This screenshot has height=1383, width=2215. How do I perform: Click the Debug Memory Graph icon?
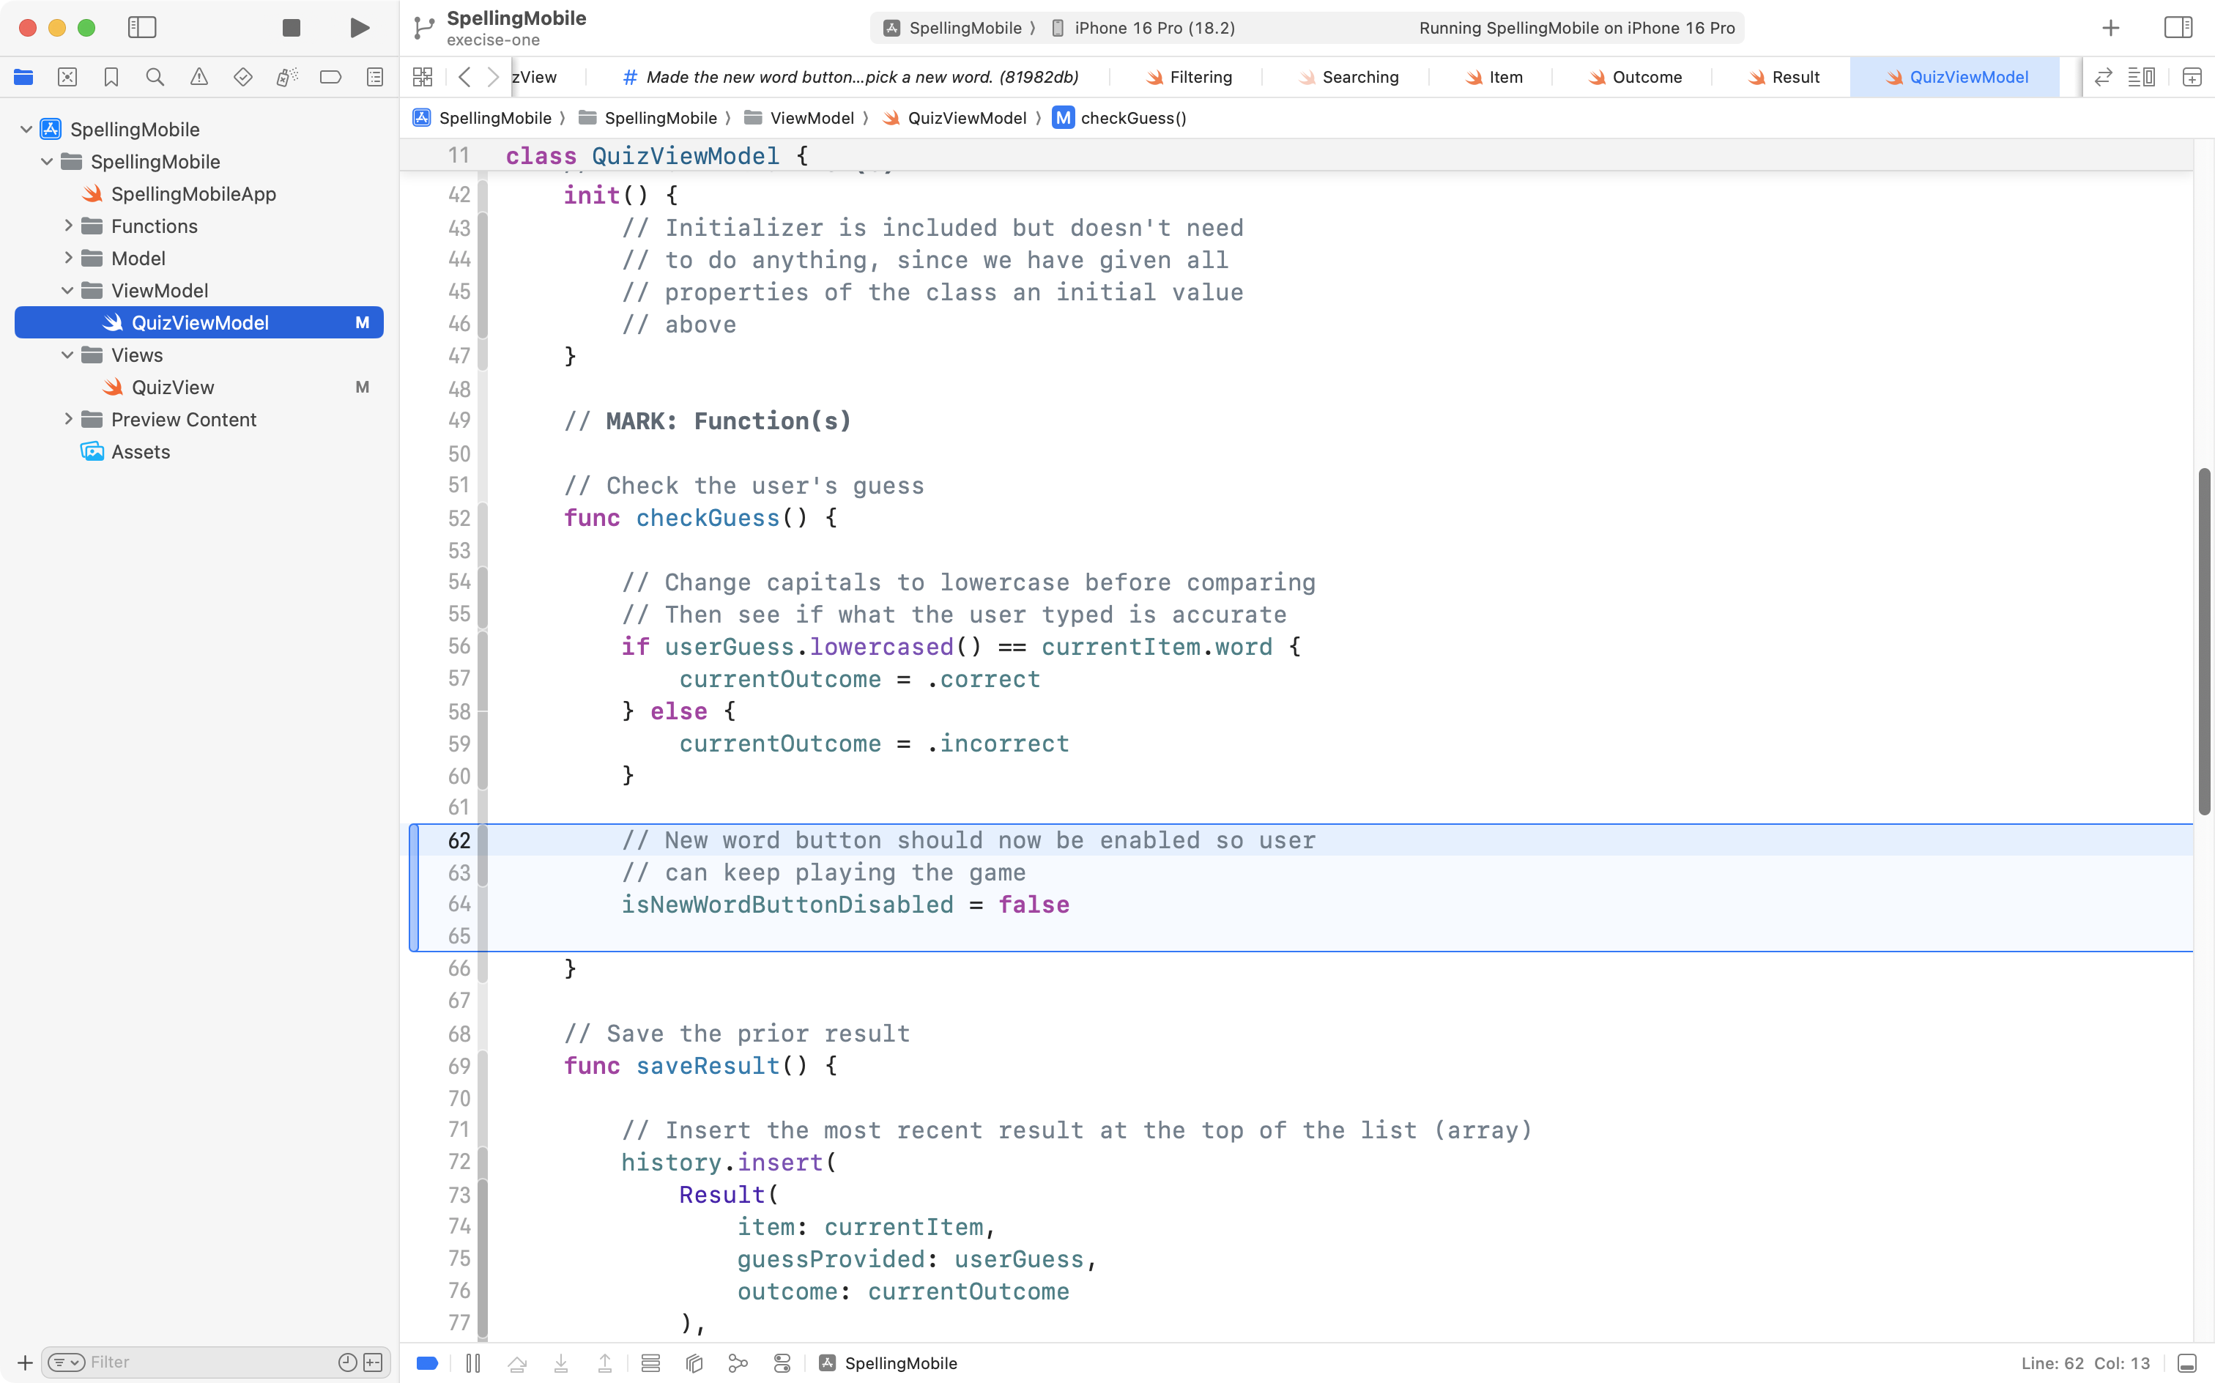[x=737, y=1363]
